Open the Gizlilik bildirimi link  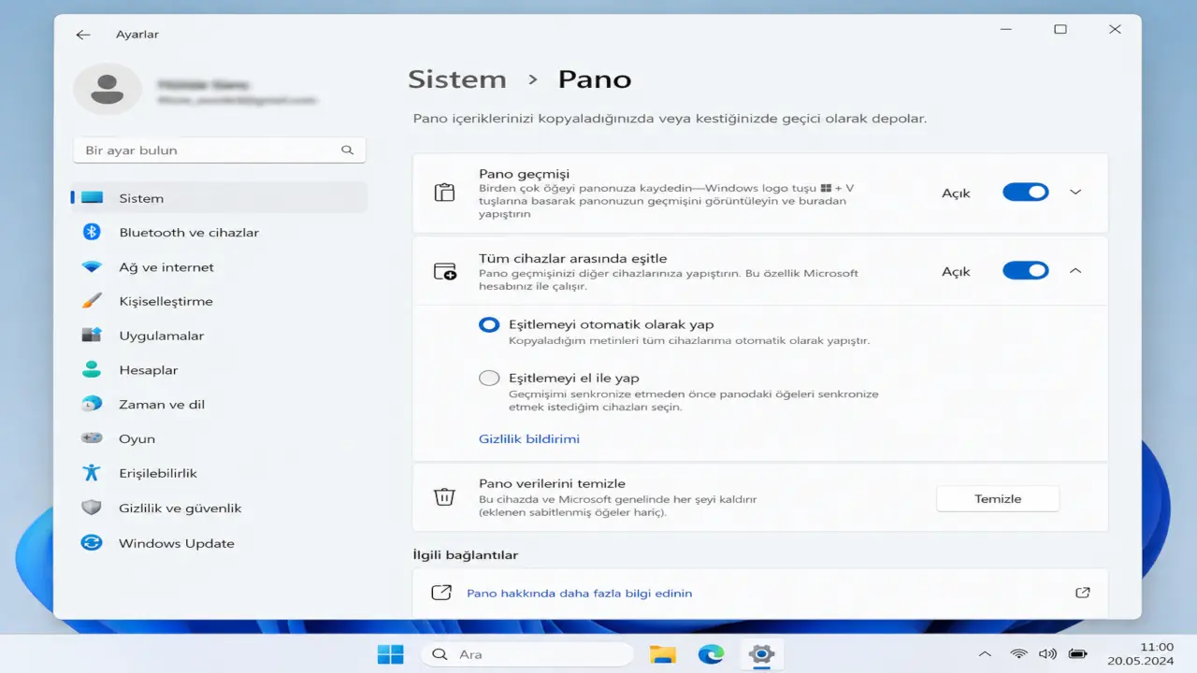click(529, 438)
